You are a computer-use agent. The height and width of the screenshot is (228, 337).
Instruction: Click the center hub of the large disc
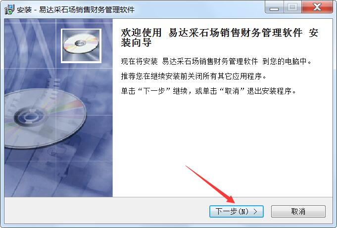(30, 117)
